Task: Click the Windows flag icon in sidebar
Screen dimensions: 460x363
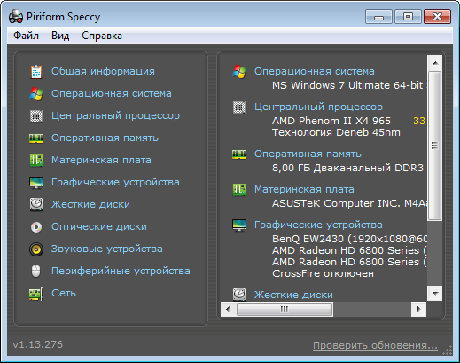Action: tap(36, 94)
